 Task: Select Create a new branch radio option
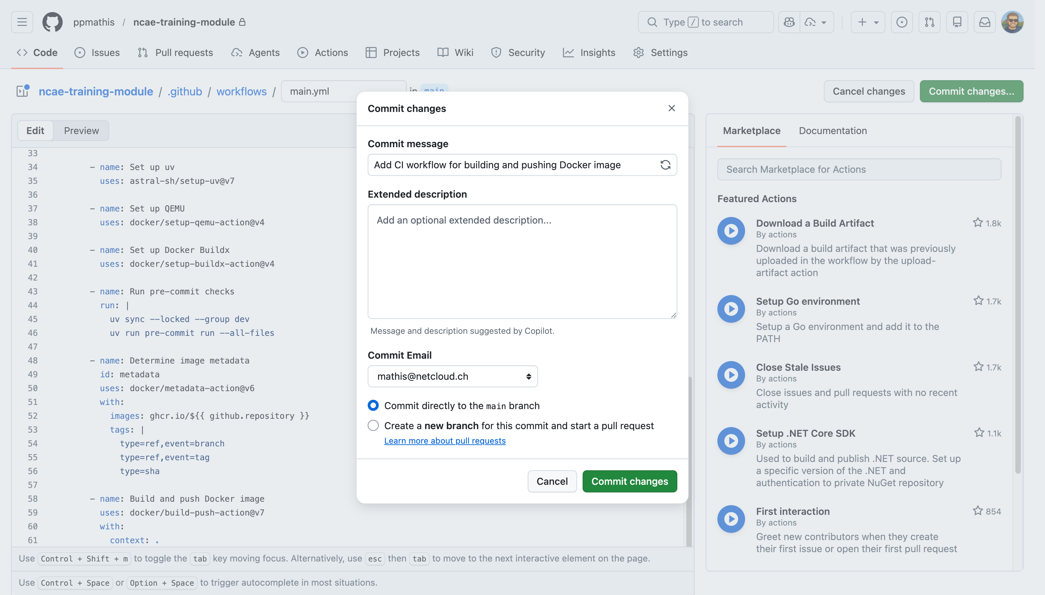(x=373, y=425)
